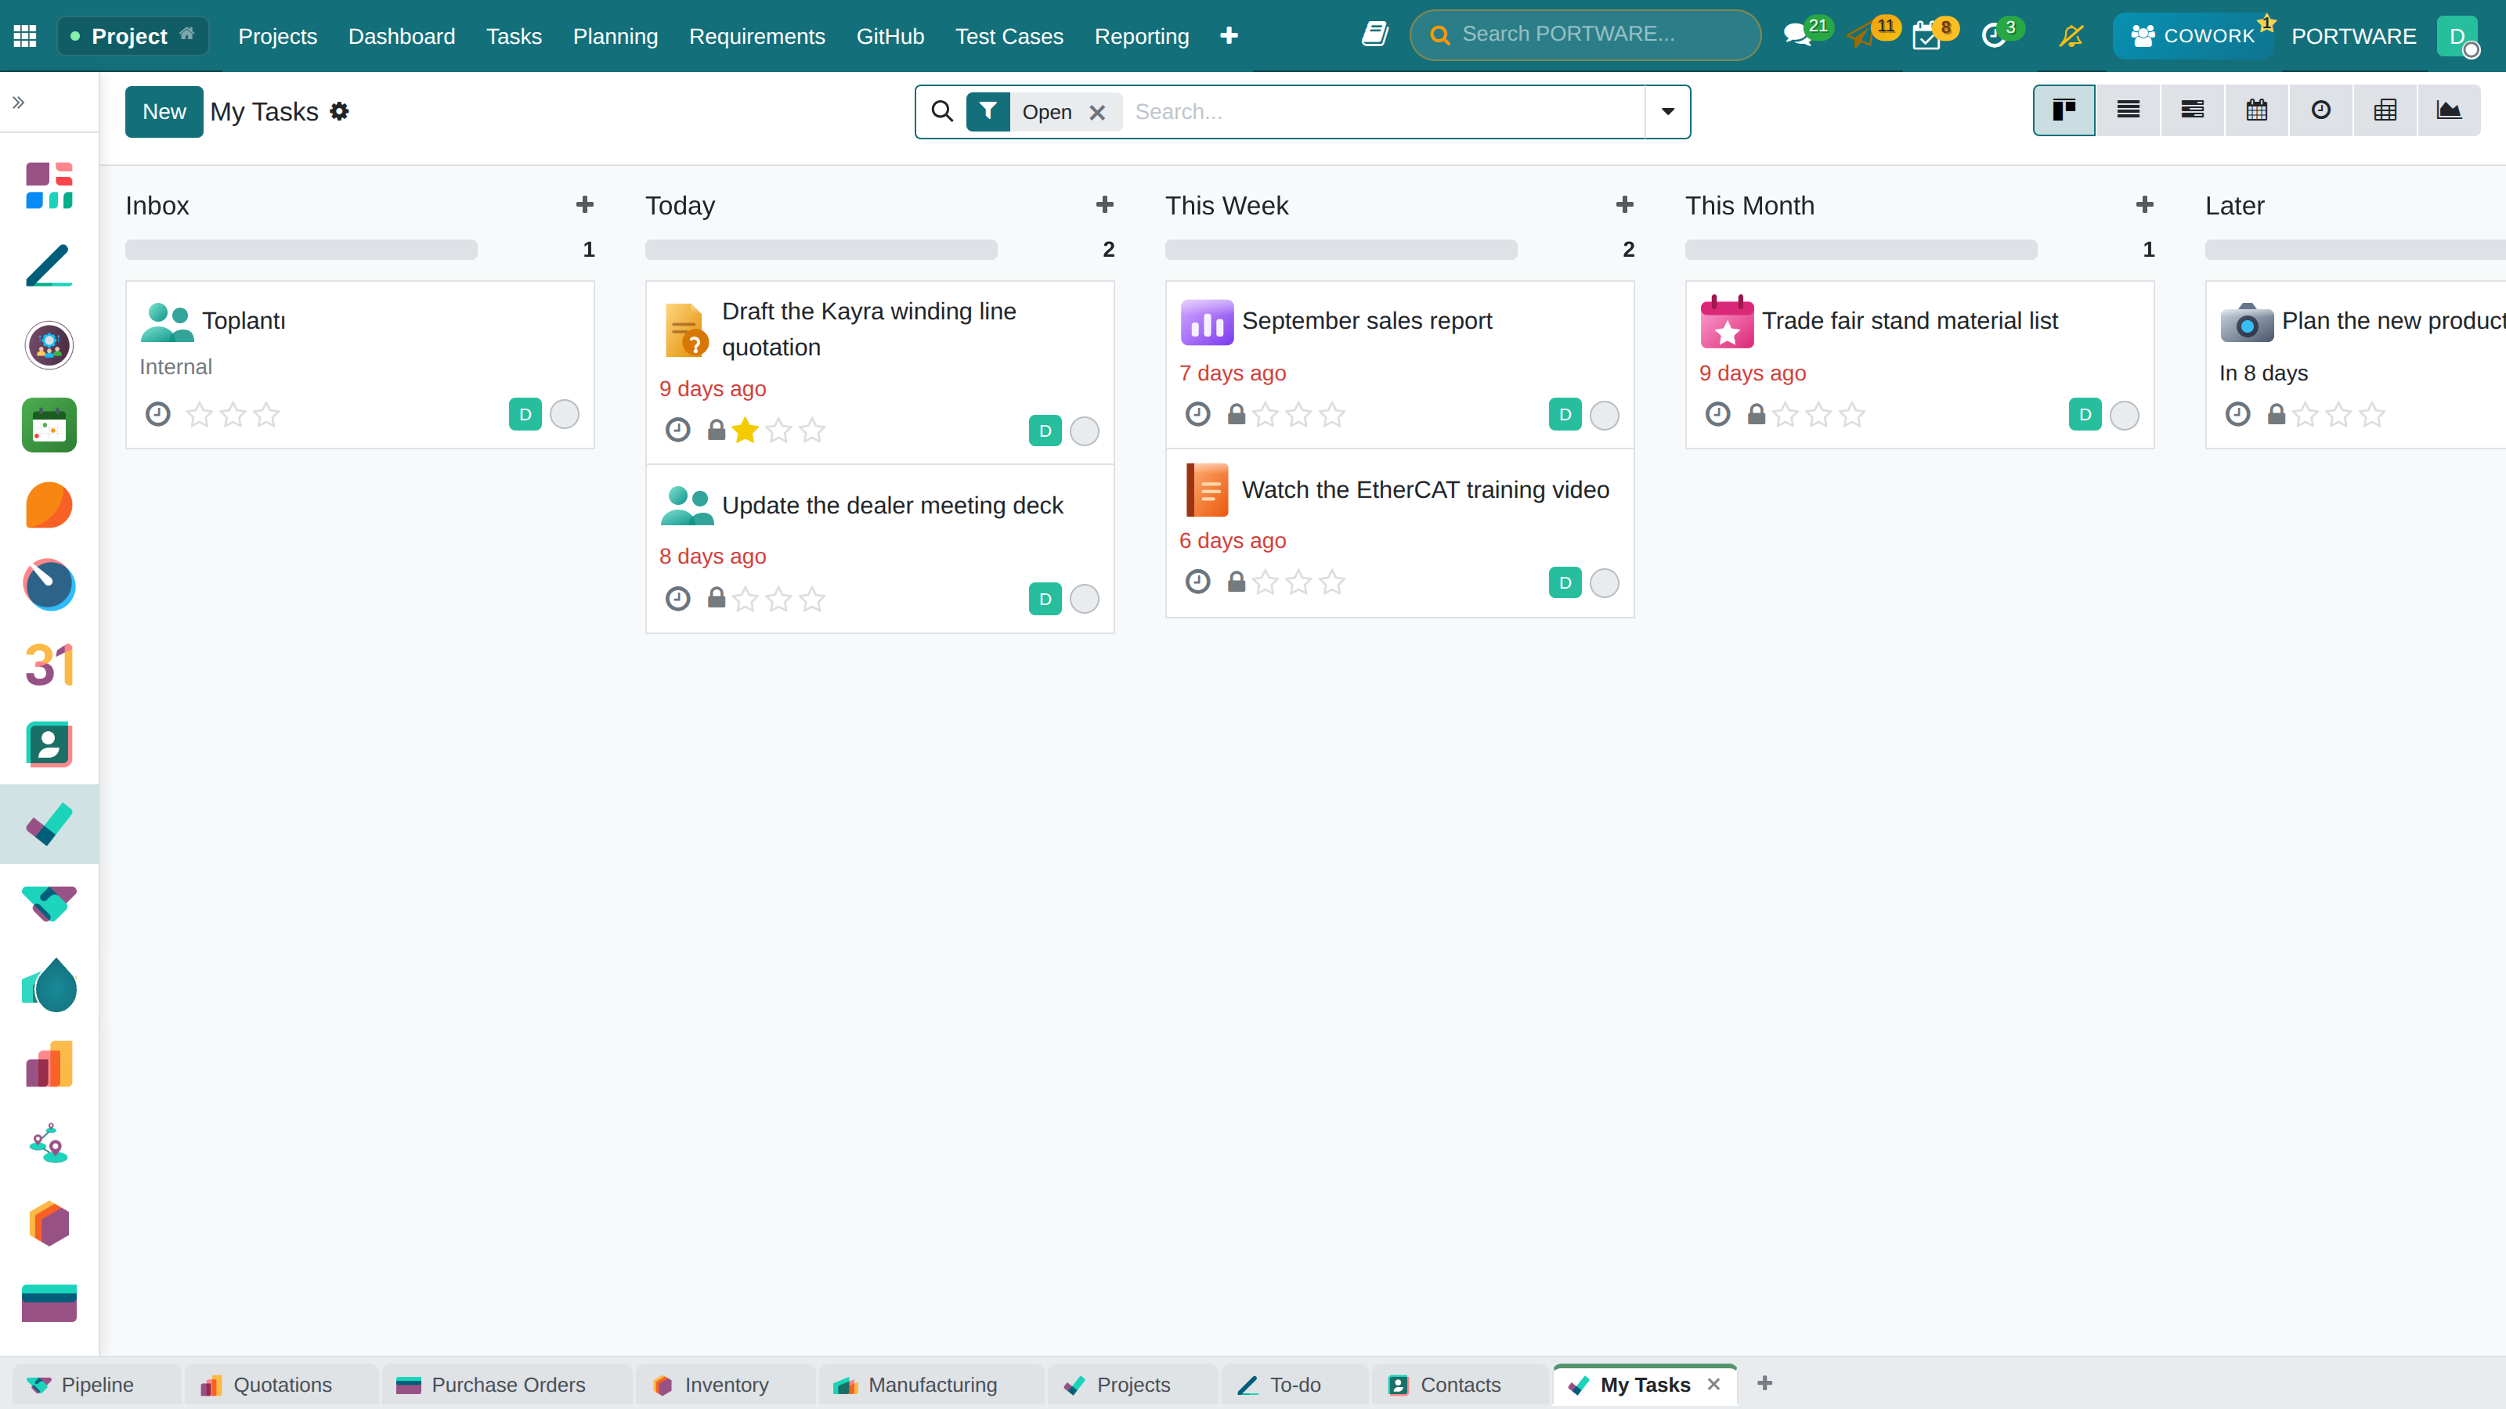Switch to the Pipeline bottom tab

point(97,1385)
